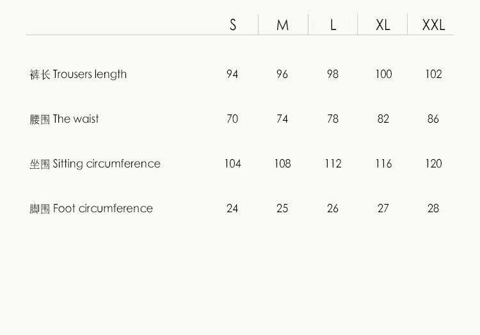Image resolution: width=480 pixels, height=335 pixels.
Task: Click sitting circumference value 104
Action: coord(232,164)
